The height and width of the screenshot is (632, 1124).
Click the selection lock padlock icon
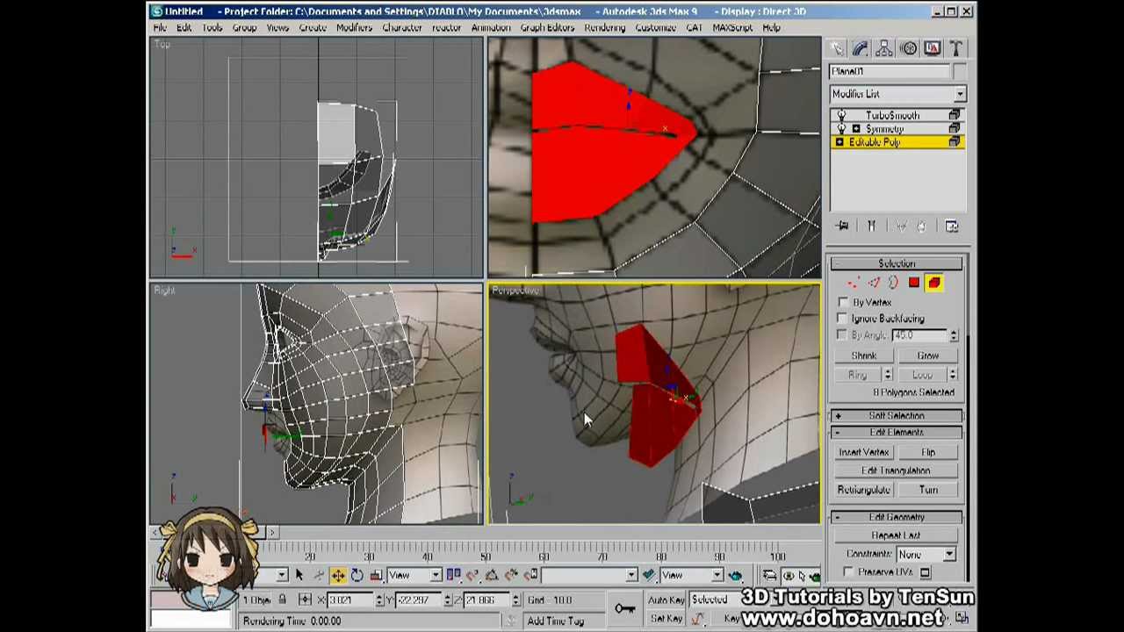(282, 600)
